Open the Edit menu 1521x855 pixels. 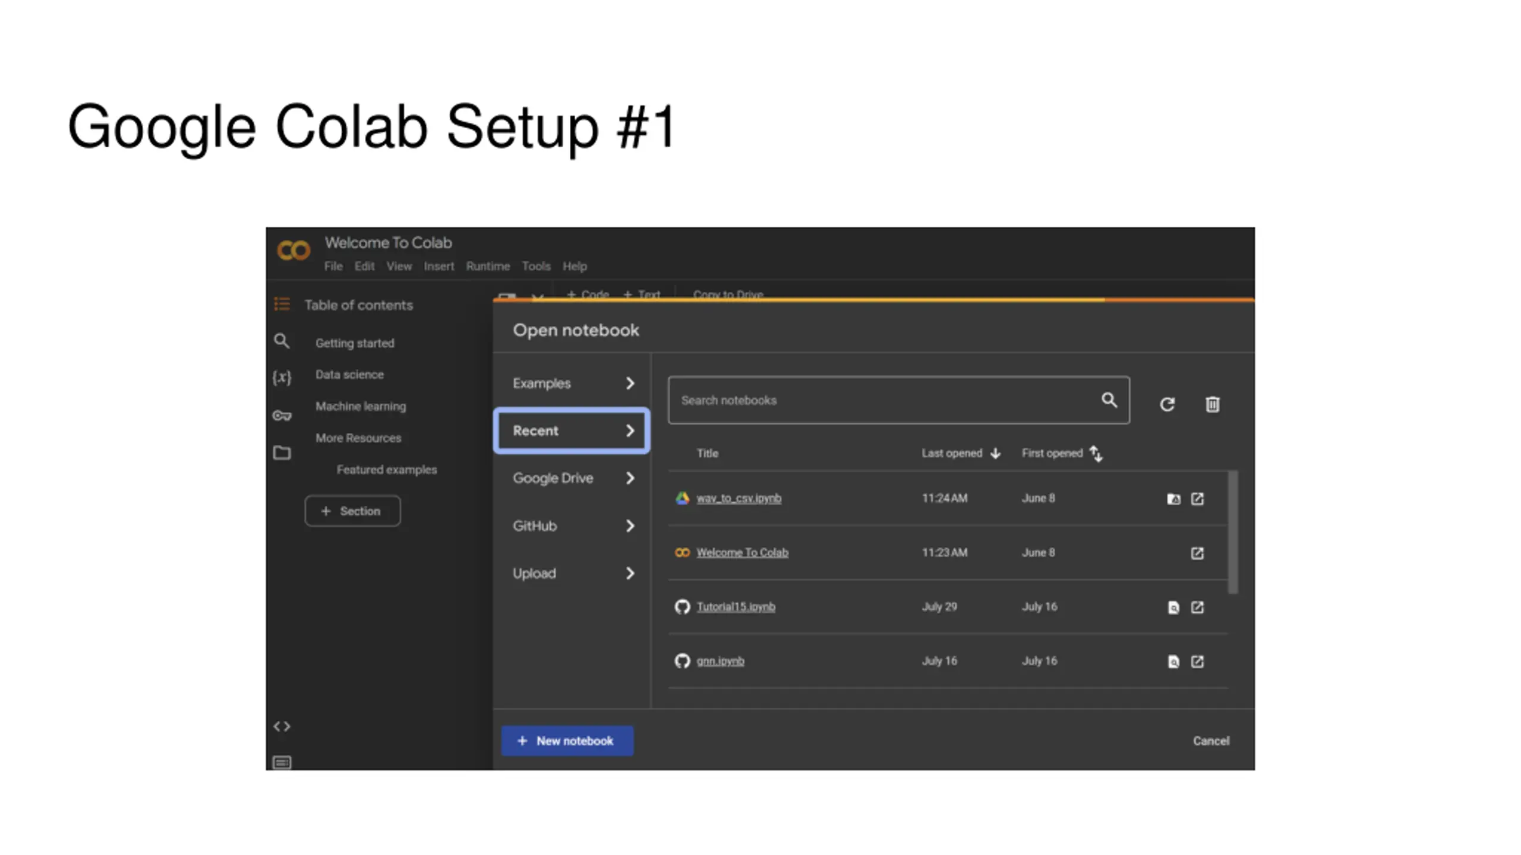pyautogui.click(x=364, y=267)
